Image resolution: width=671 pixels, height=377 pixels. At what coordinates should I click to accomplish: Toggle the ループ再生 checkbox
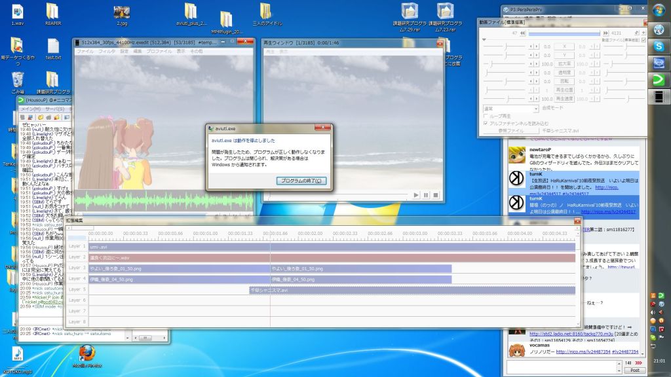click(x=486, y=116)
